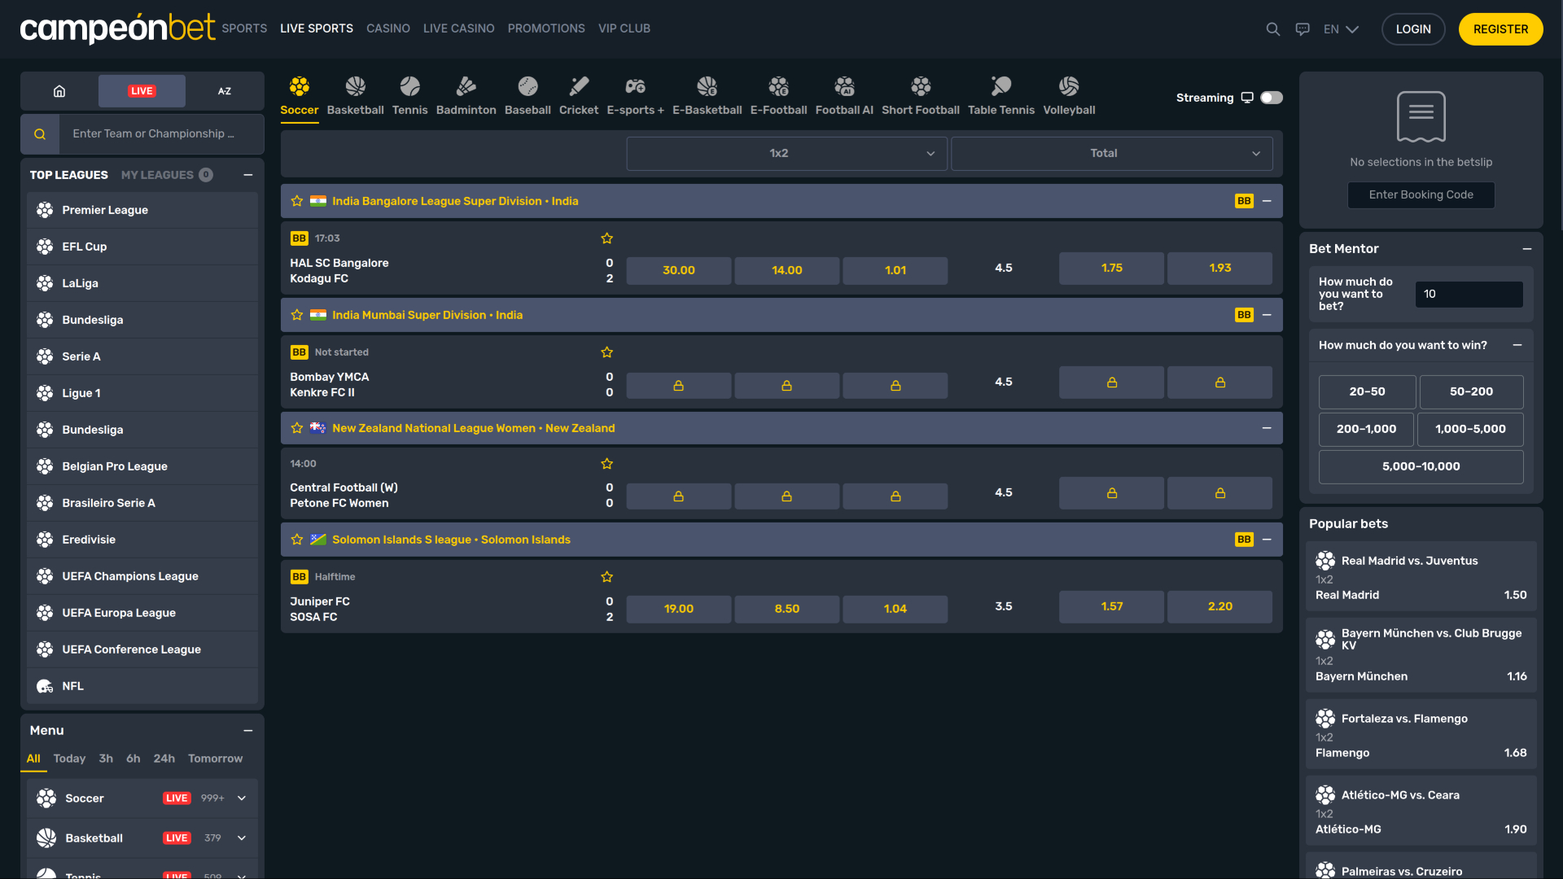
Task: Star the India Mumbai Super Division league
Action: click(296, 314)
